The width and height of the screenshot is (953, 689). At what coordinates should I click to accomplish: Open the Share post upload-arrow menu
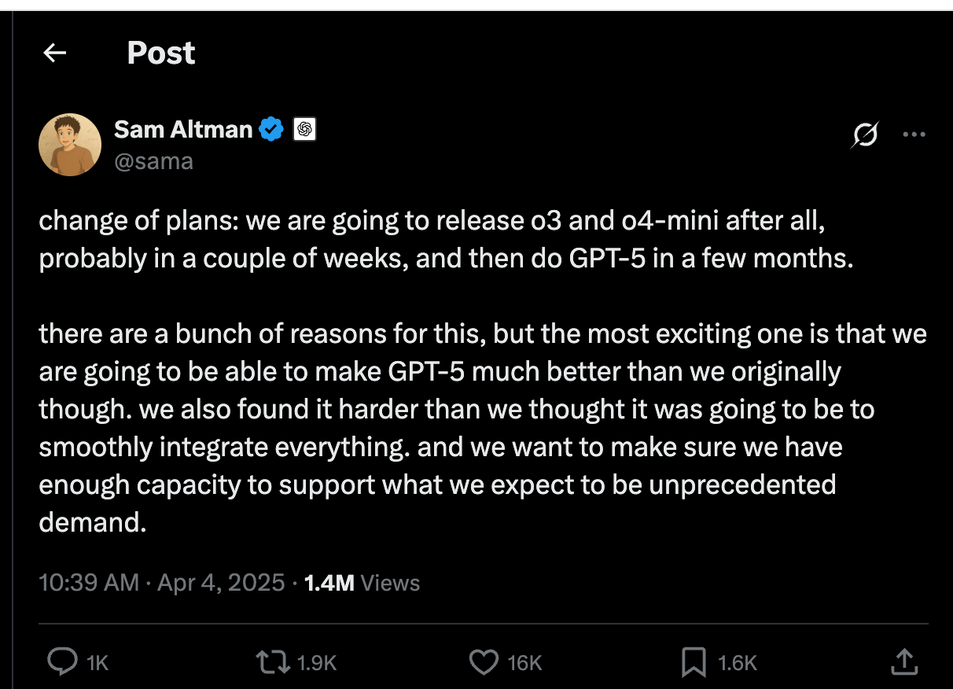903,661
